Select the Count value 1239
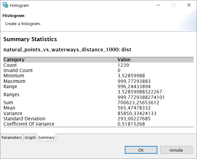The width and height of the screenshot is (197, 159). click(123, 65)
